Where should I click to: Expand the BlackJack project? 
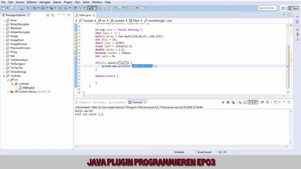[4, 28]
